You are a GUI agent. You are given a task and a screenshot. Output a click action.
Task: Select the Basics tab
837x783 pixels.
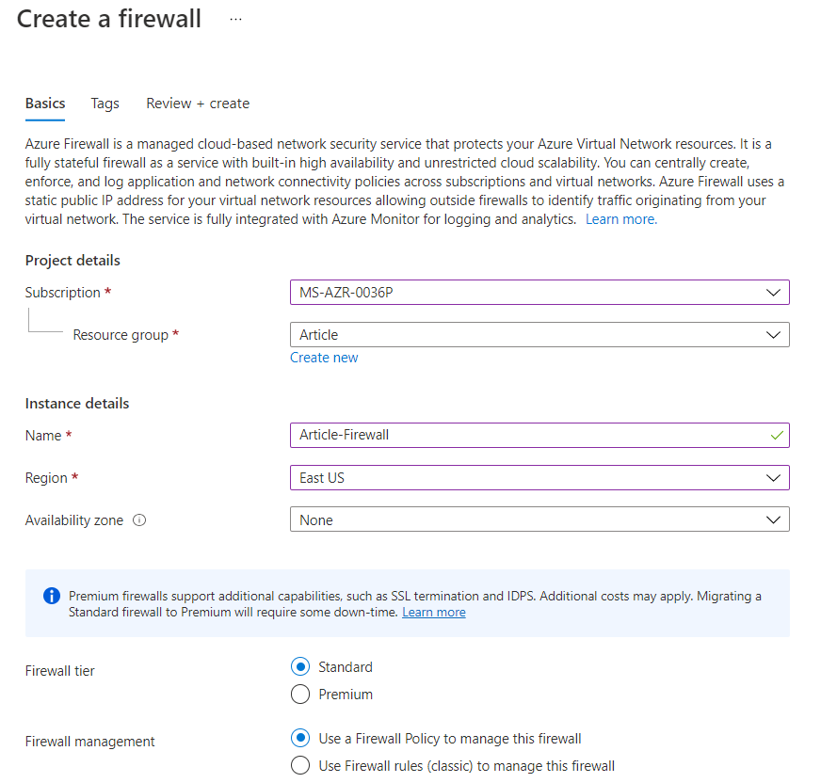(45, 104)
